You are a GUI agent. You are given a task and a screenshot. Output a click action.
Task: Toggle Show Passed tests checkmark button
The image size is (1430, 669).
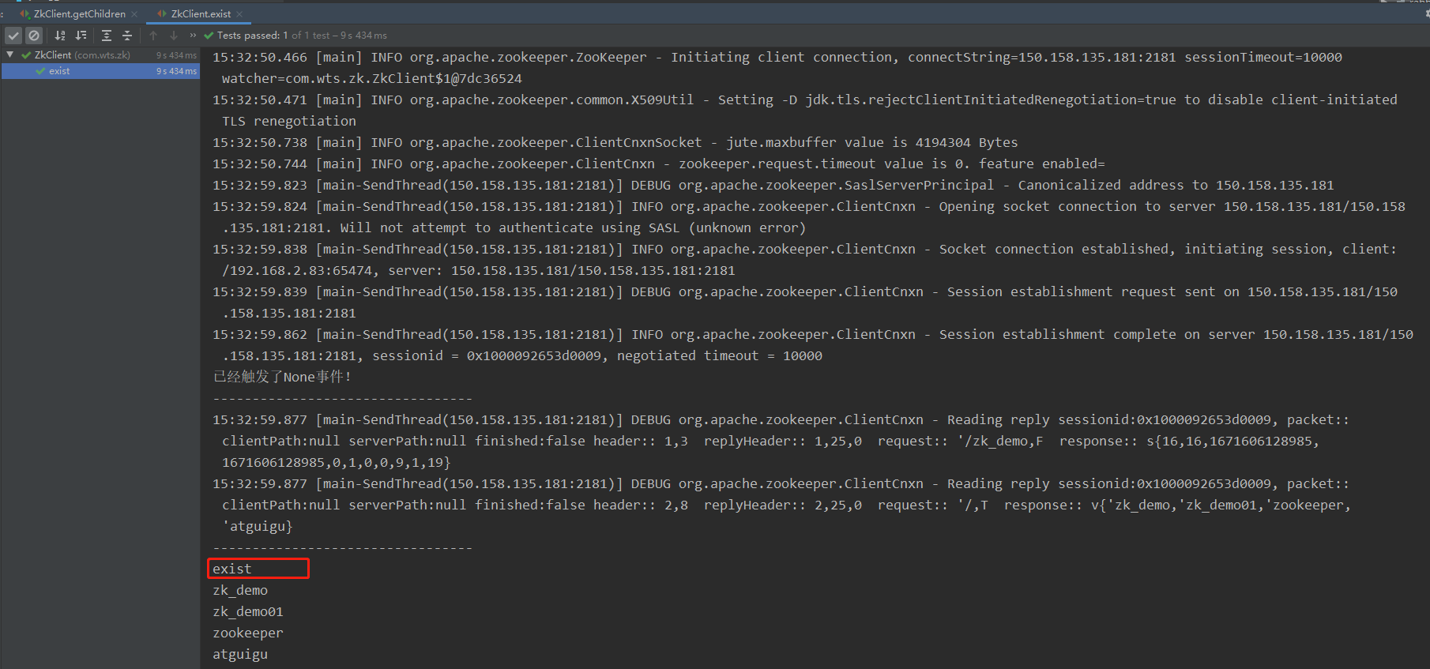(13, 36)
